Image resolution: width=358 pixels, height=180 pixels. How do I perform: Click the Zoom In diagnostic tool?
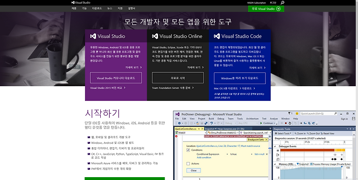[x=300, y=133]
